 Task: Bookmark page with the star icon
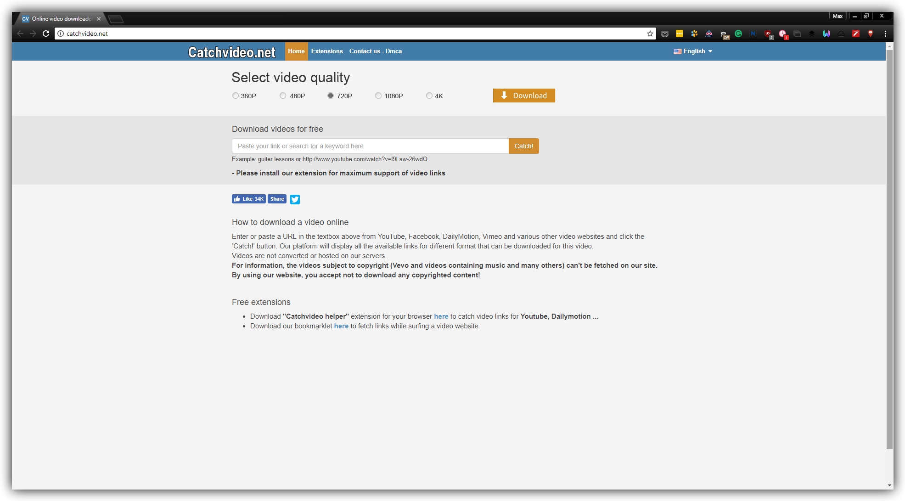(x=650, y=34)
